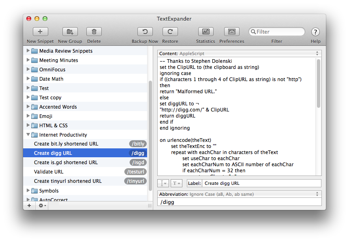Click the Label field Create digg URL

point(261,183)
